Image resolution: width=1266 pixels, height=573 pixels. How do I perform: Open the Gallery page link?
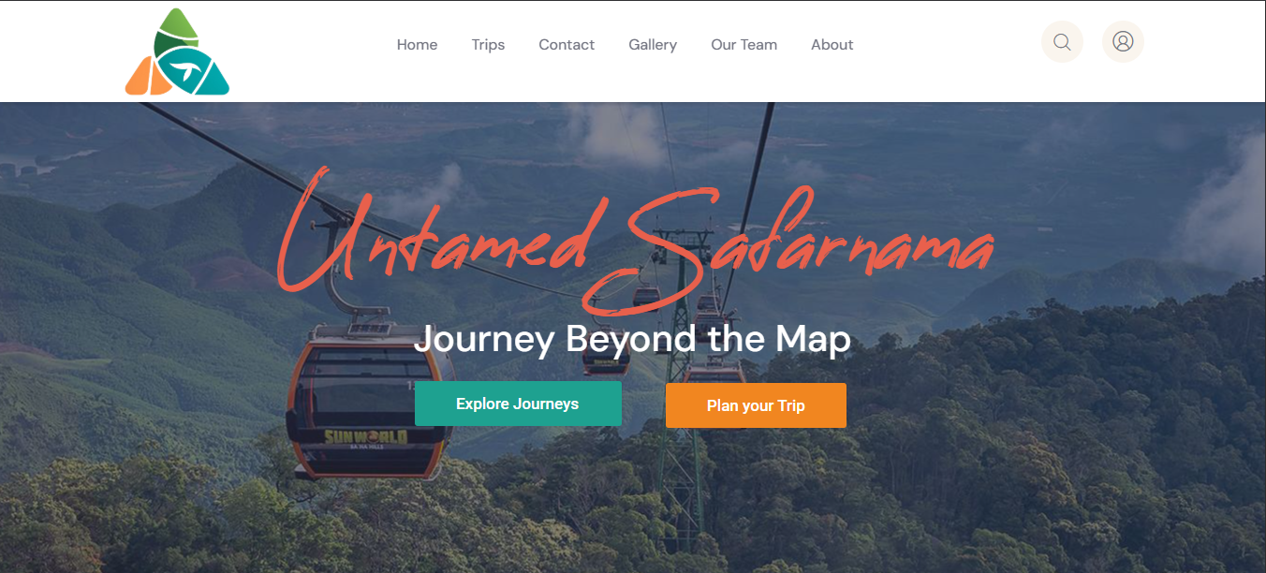(653, 45)
